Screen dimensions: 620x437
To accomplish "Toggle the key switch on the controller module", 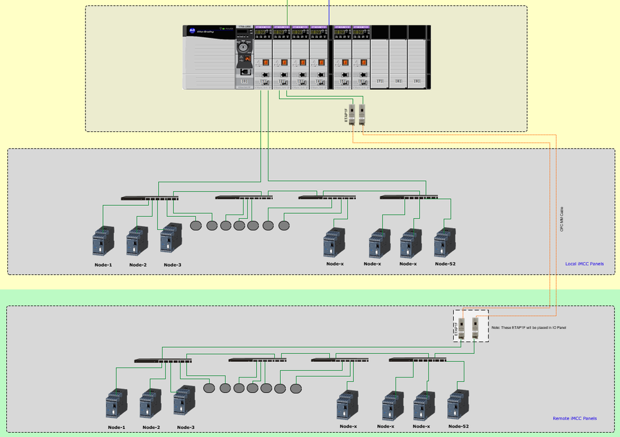I will pyautogui.click(x=242, y=48).
